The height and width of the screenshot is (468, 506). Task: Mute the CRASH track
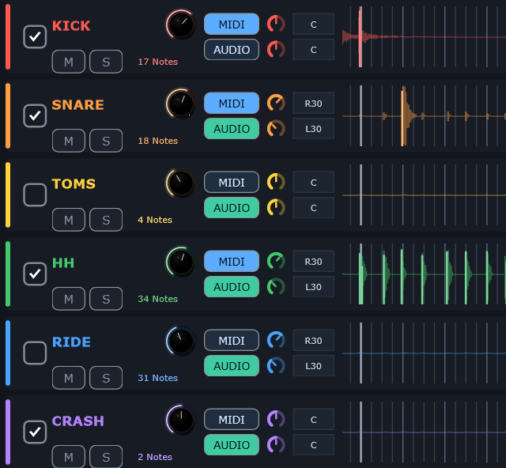(x=69, y=457)
